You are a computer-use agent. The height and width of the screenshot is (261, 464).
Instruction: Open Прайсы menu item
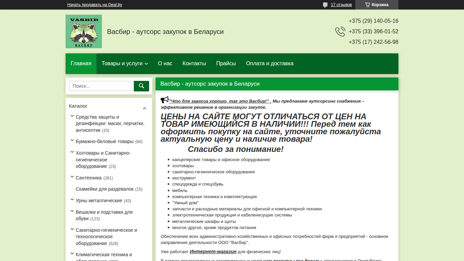[x=226, y=64]
